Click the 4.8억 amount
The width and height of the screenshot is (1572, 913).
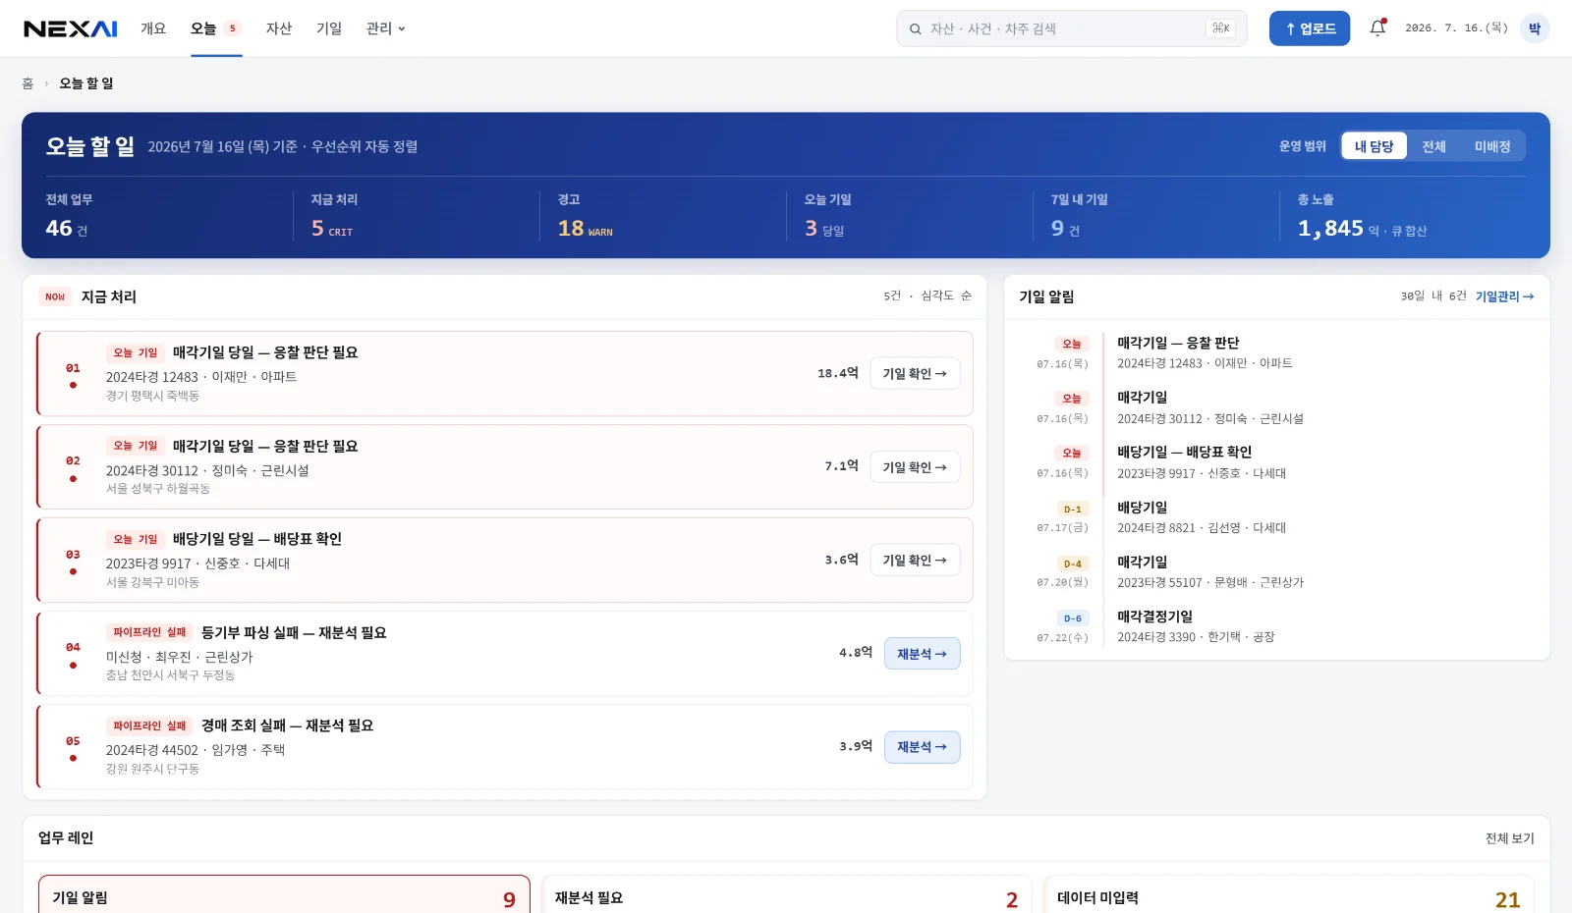click(x=856, y=653)
